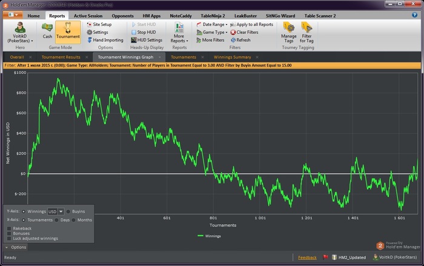
Task: Click the Feedback link
Action: [307, 258]
